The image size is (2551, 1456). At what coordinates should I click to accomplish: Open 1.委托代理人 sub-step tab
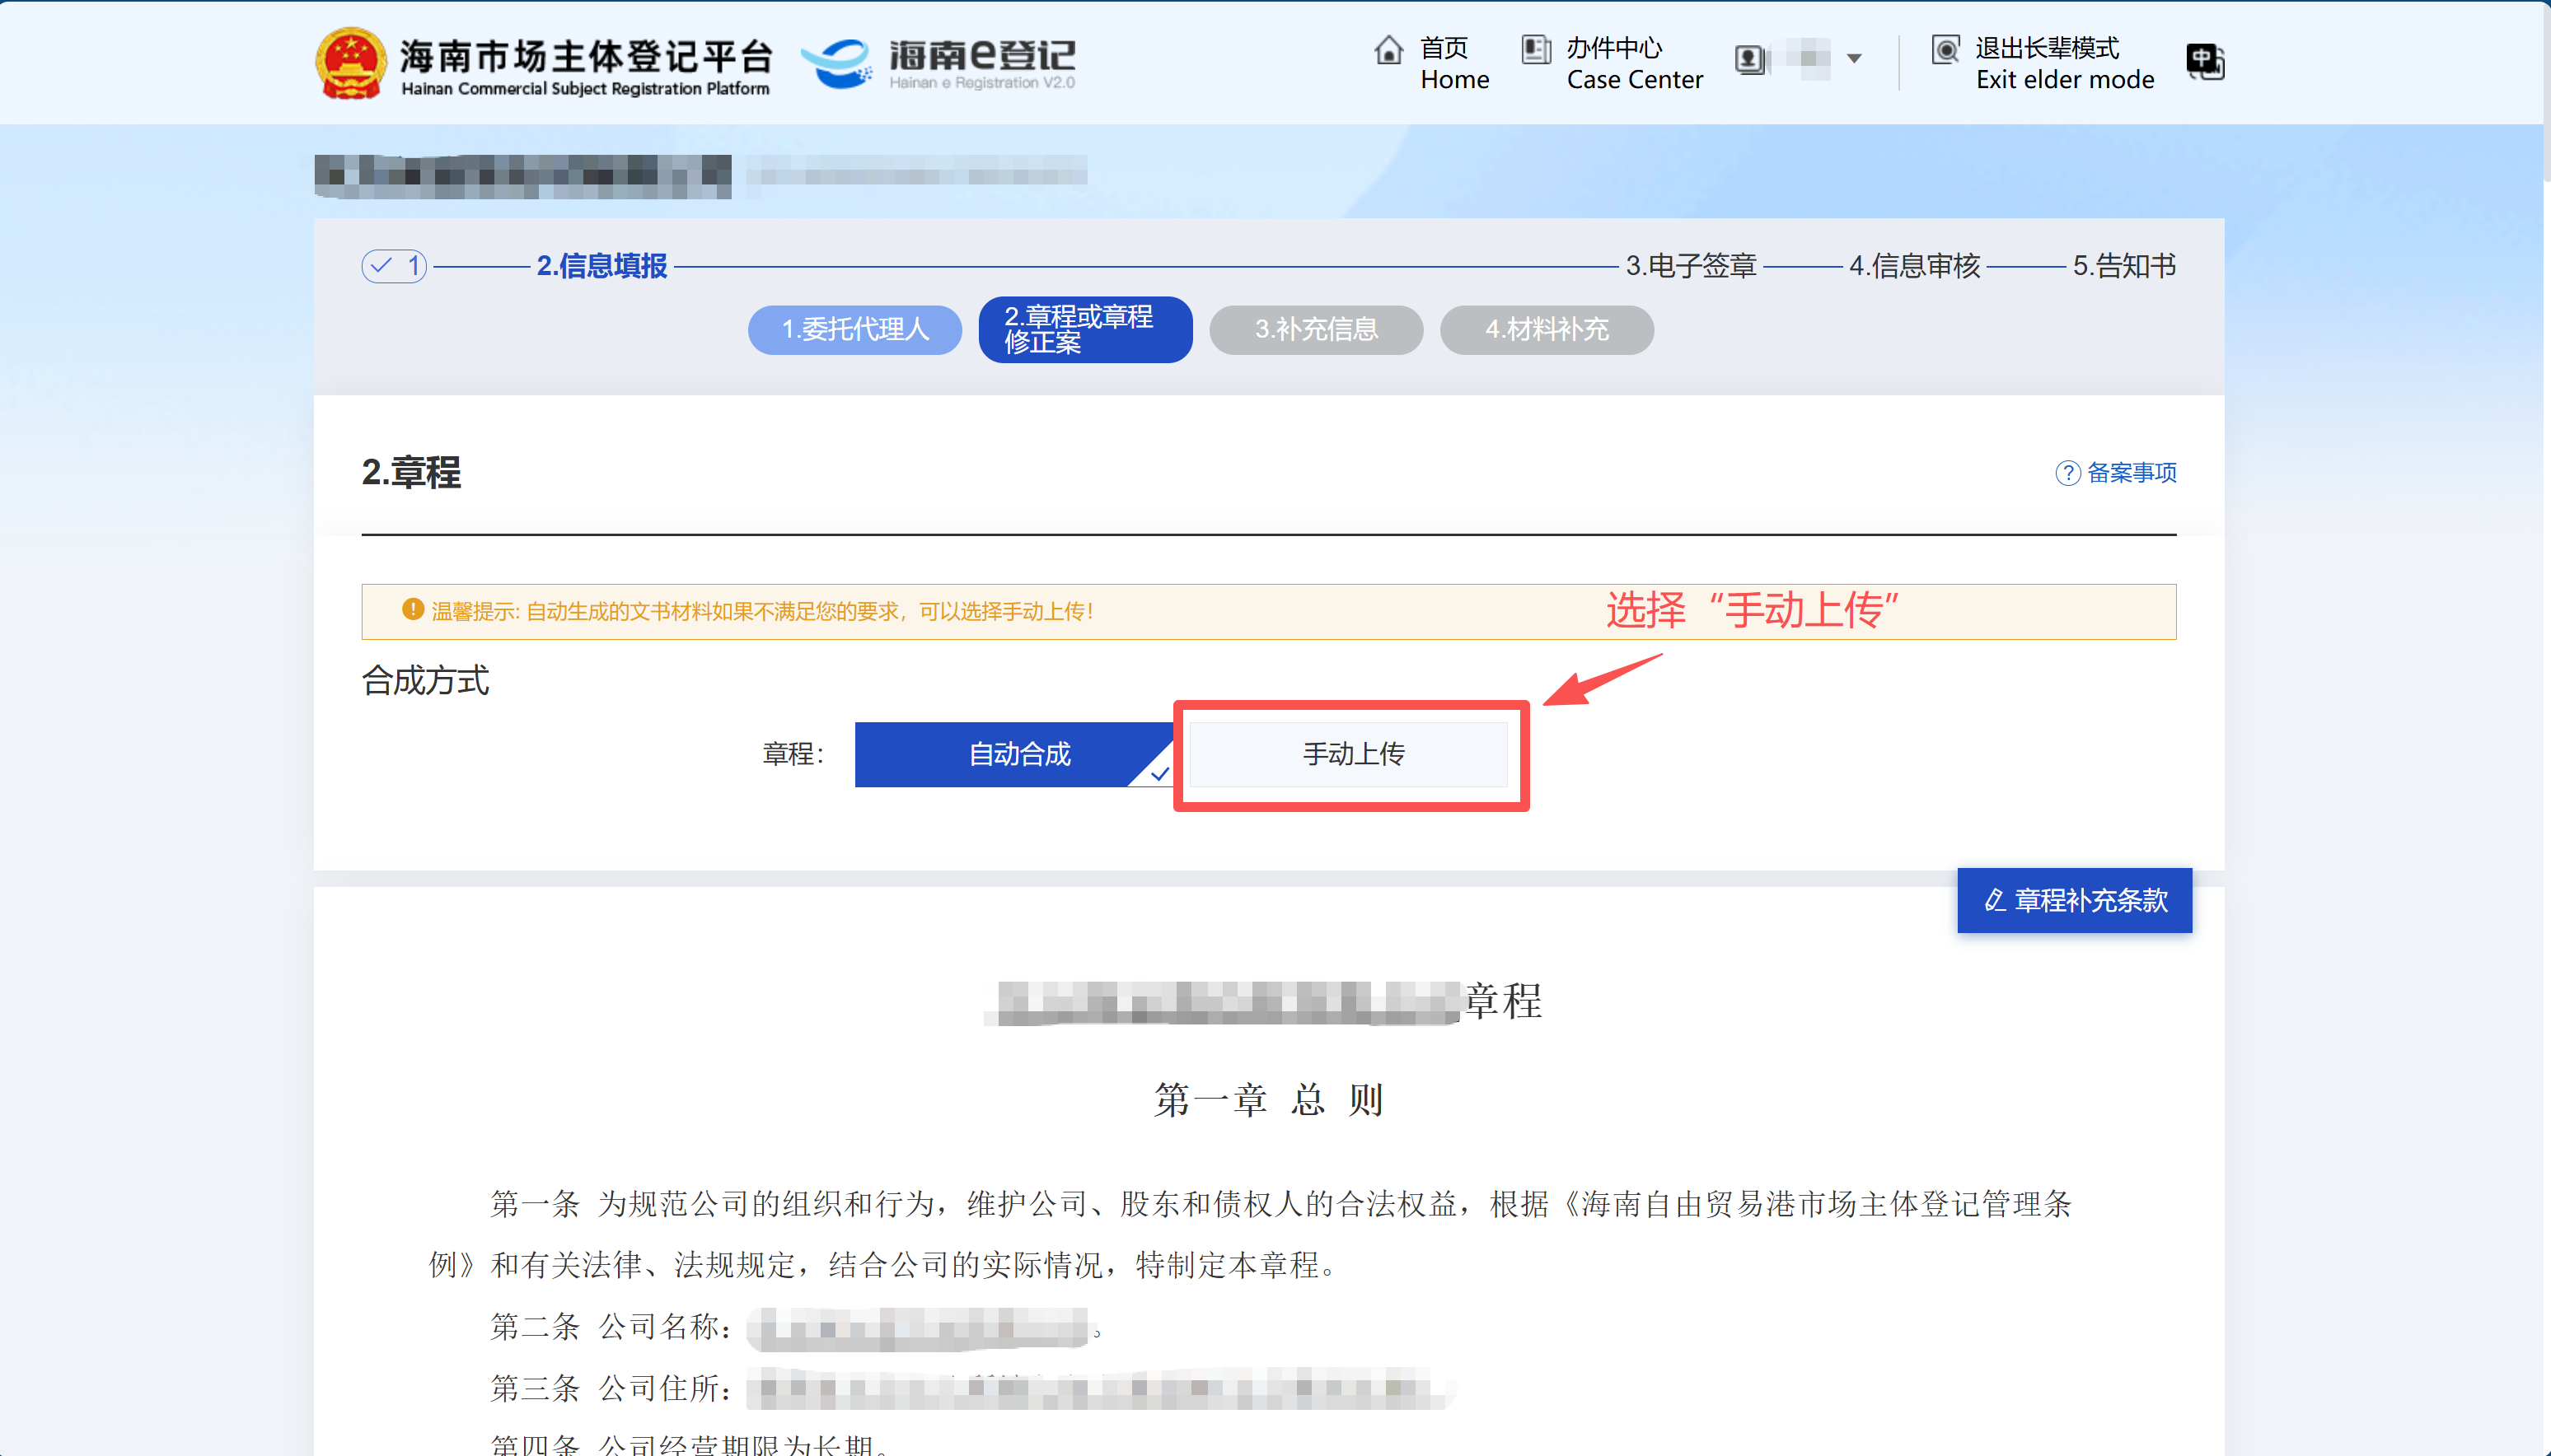[854, 329]
